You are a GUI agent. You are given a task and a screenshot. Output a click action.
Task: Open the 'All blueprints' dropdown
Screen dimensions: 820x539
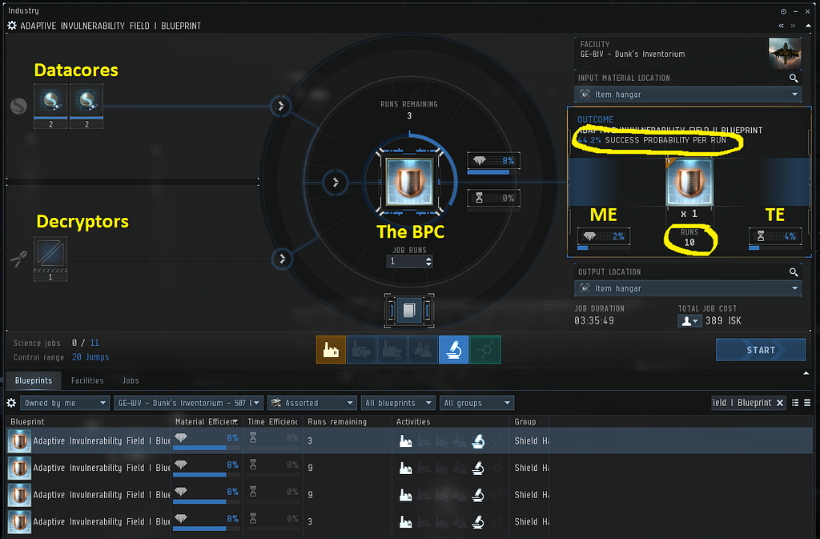click(398, 403)
